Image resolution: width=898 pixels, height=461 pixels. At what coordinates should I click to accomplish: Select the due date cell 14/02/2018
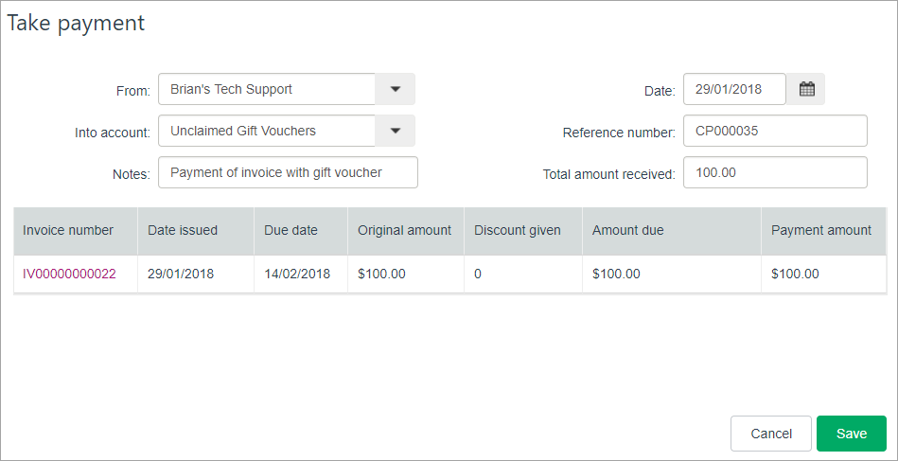point(301,275)
